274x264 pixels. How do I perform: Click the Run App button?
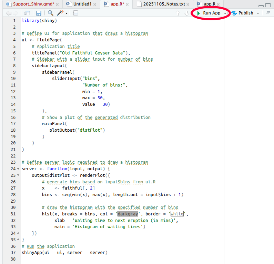tap(209, 13)
